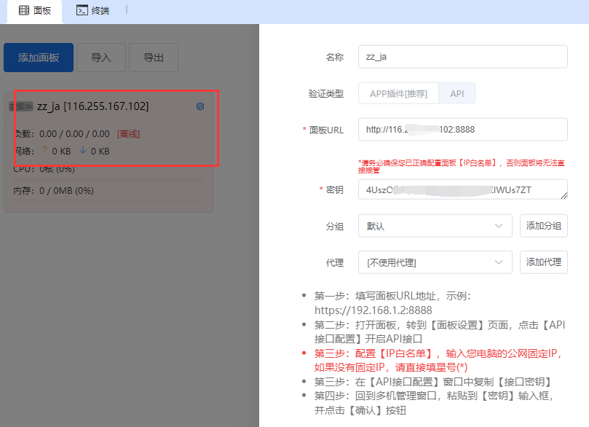Open the 分组 dropdown showing 默认

[x=435, y=226]
